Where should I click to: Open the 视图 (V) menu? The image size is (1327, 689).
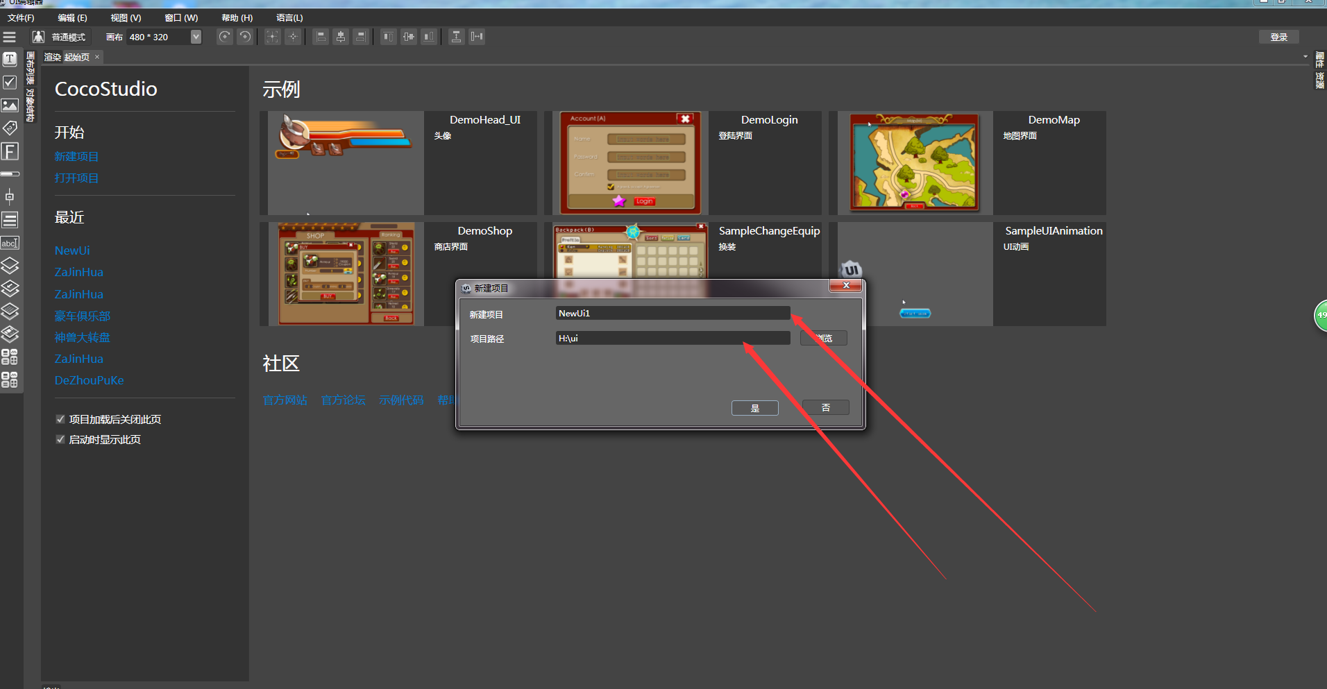pyautogui.click(x=126, y=18)
